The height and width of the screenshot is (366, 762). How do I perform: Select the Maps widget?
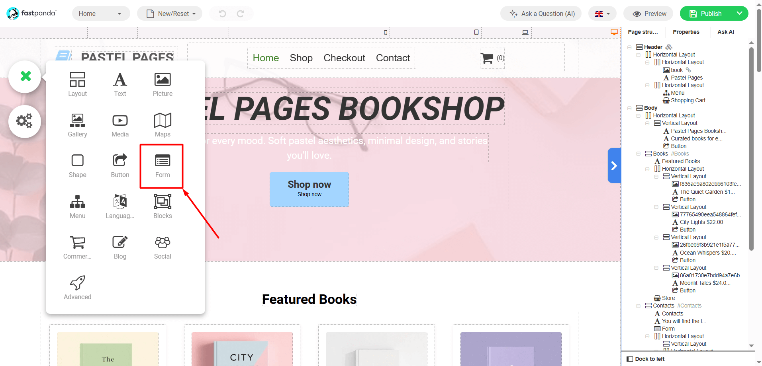coord(162,124)
